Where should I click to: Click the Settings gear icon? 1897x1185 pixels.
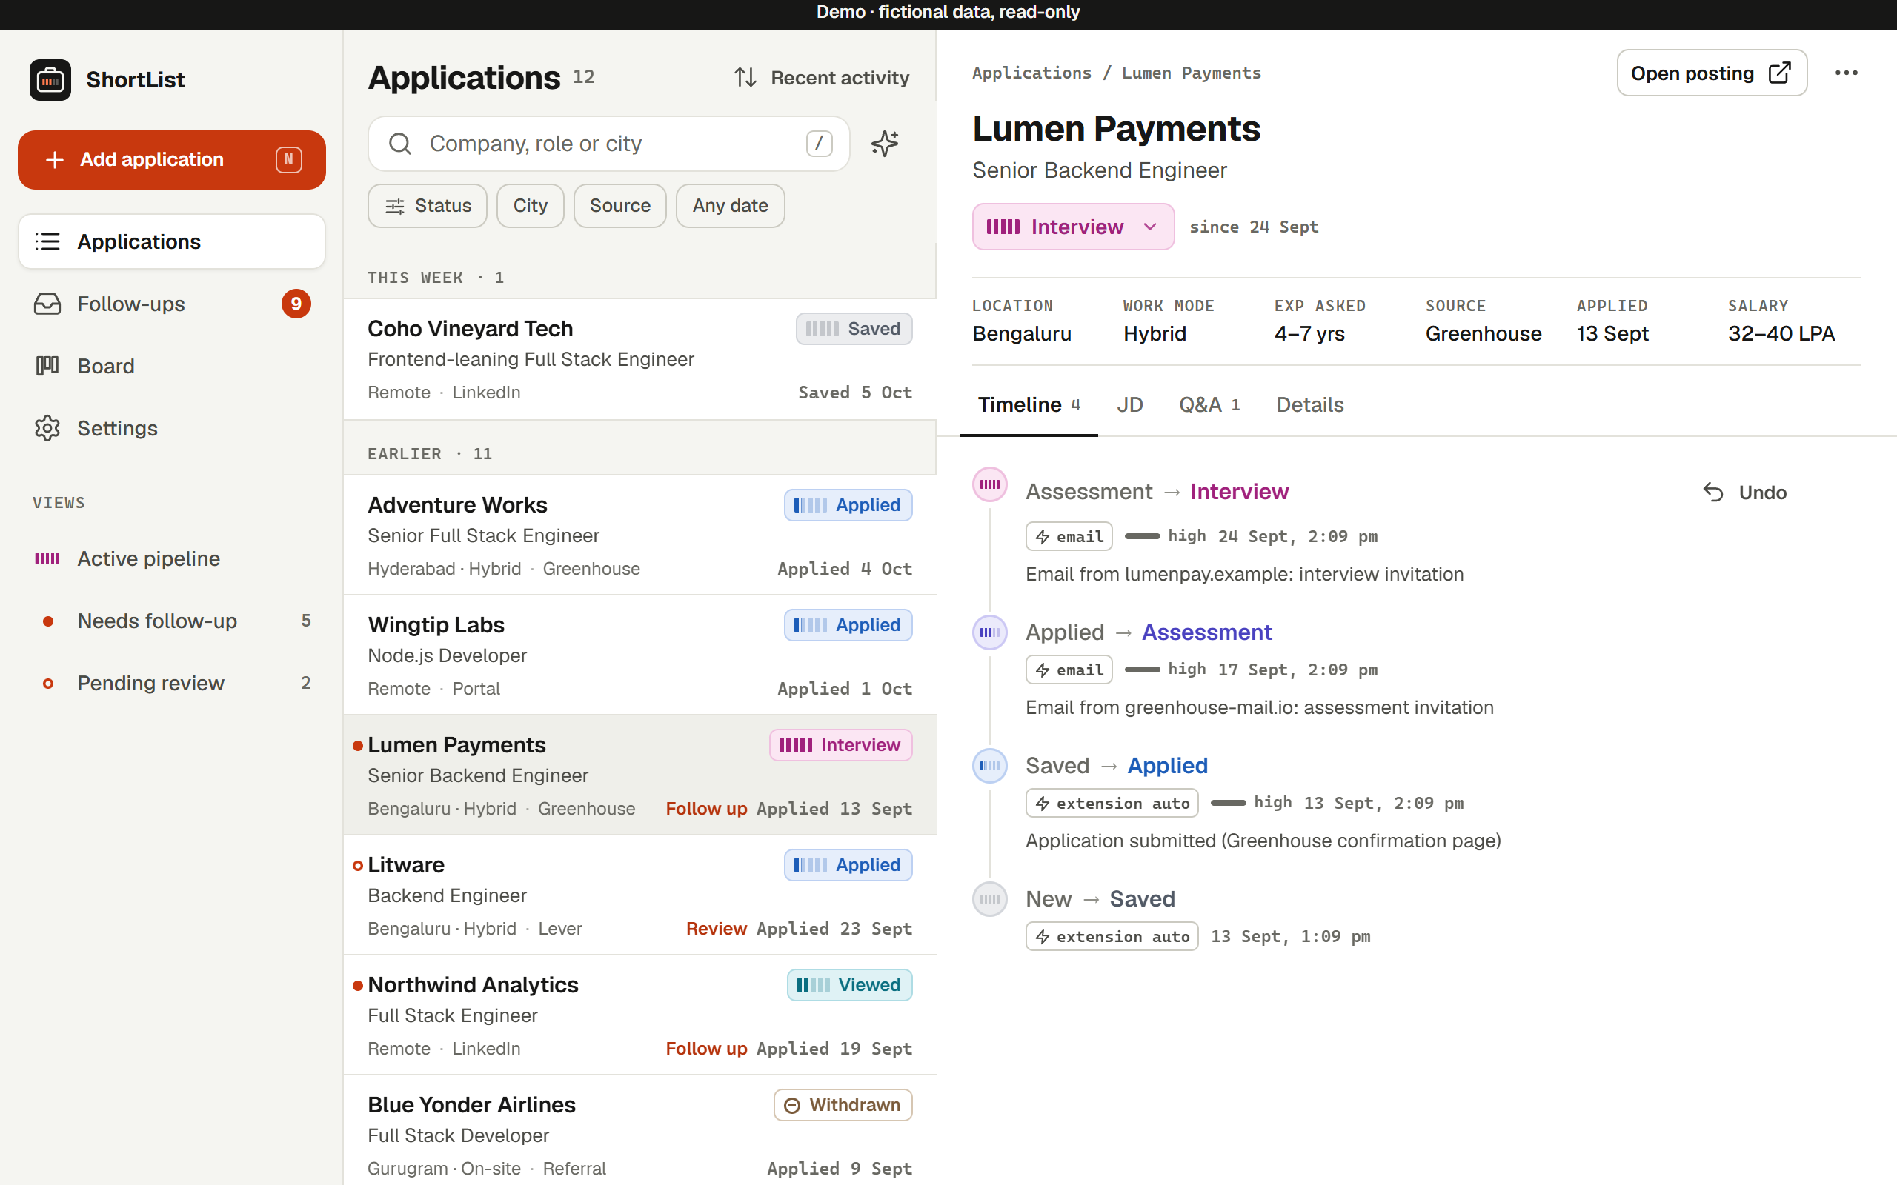click(x=47, y=428)
